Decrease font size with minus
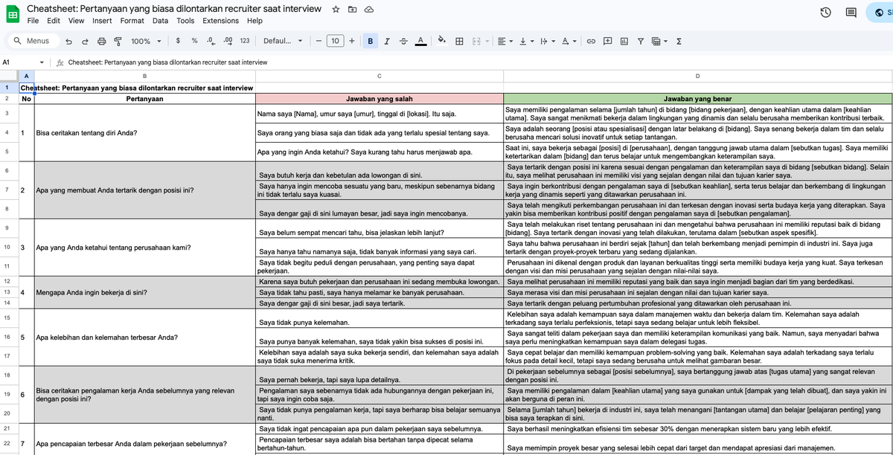This screenshot has width=893, height=455. pyautogui.click(x=318, y=42)
